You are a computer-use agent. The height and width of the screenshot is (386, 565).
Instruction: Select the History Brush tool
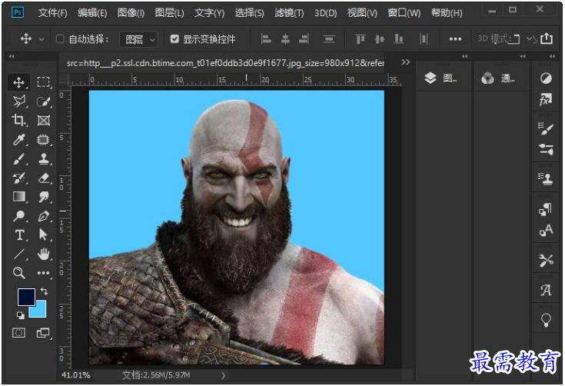(18, 178)
